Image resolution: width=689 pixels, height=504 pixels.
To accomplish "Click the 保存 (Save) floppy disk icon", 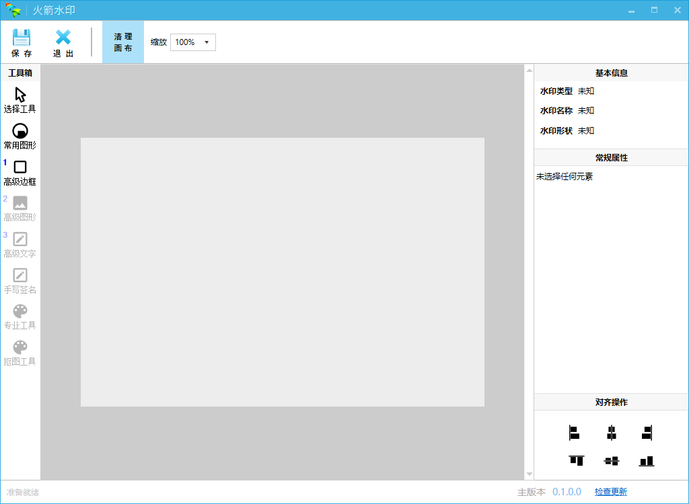I will (21, 38).
